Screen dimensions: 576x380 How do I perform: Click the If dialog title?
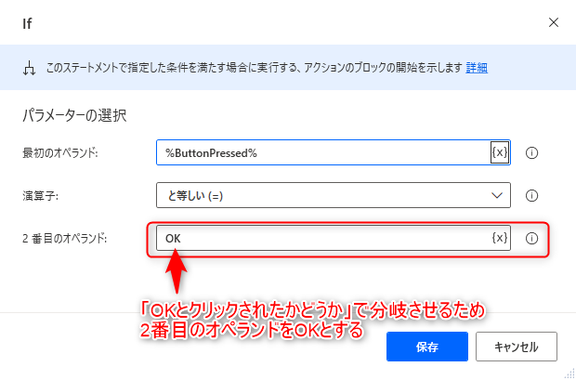(x=27, y=24)
